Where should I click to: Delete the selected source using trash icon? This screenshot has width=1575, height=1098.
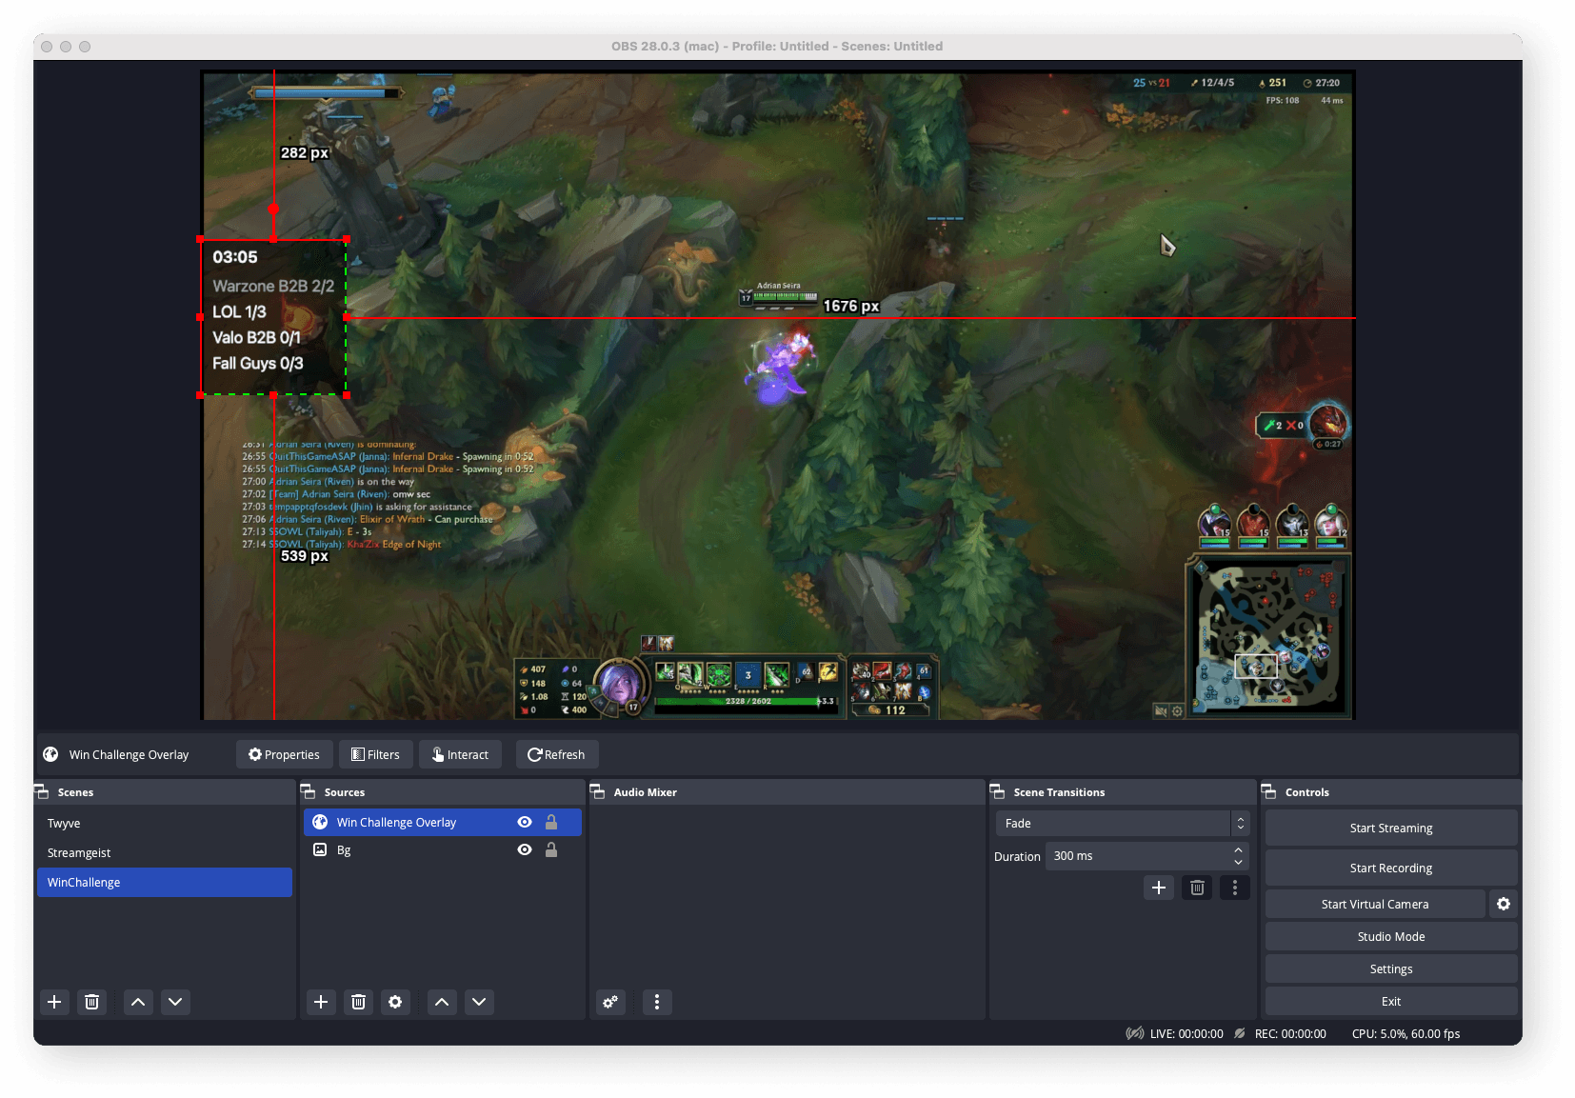(x=358, y=1002)
